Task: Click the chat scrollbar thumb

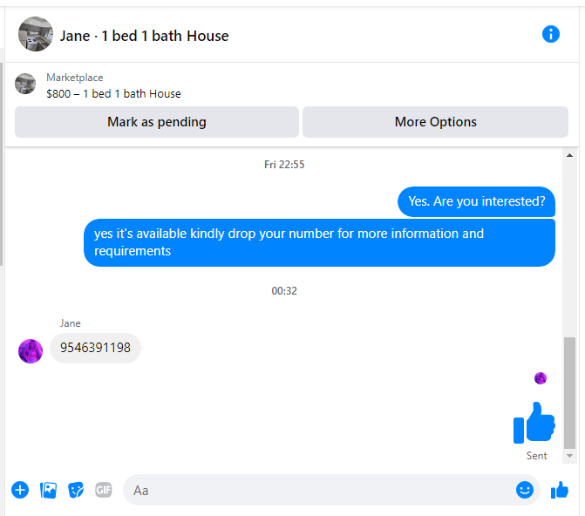Action: [569, 392]
